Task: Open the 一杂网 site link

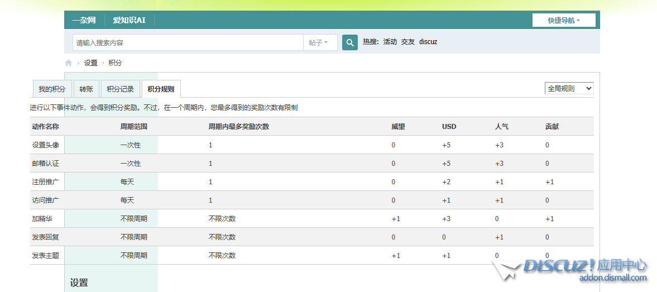Action: tap(84, 21)
